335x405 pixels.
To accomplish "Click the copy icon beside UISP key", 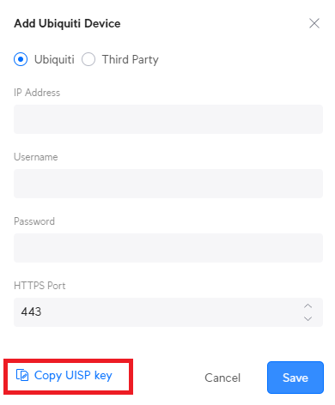I will tap(22, 375).
